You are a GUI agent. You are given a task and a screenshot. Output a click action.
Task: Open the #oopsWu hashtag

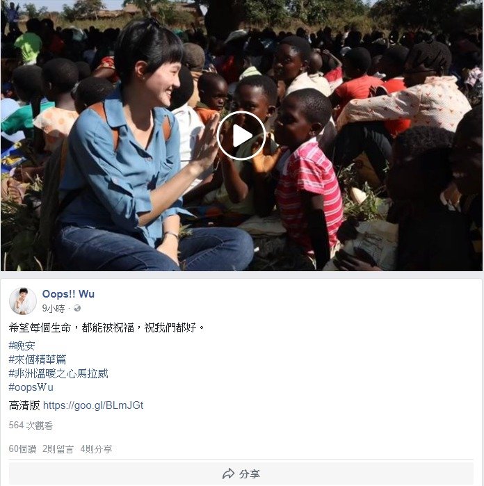tap(31, 387)
